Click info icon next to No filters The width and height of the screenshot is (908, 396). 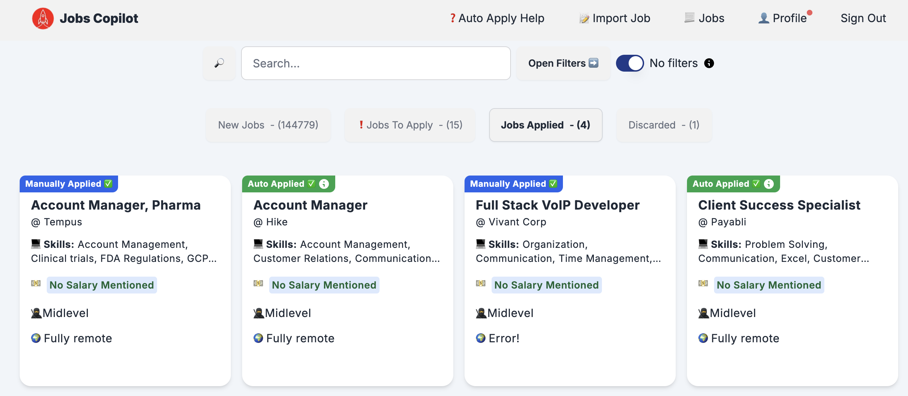pos(709,63)
